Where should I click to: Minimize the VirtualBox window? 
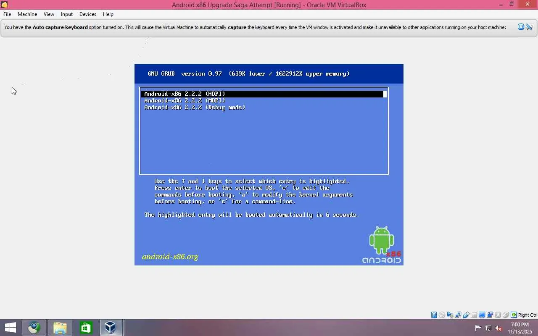pos(501,5)
